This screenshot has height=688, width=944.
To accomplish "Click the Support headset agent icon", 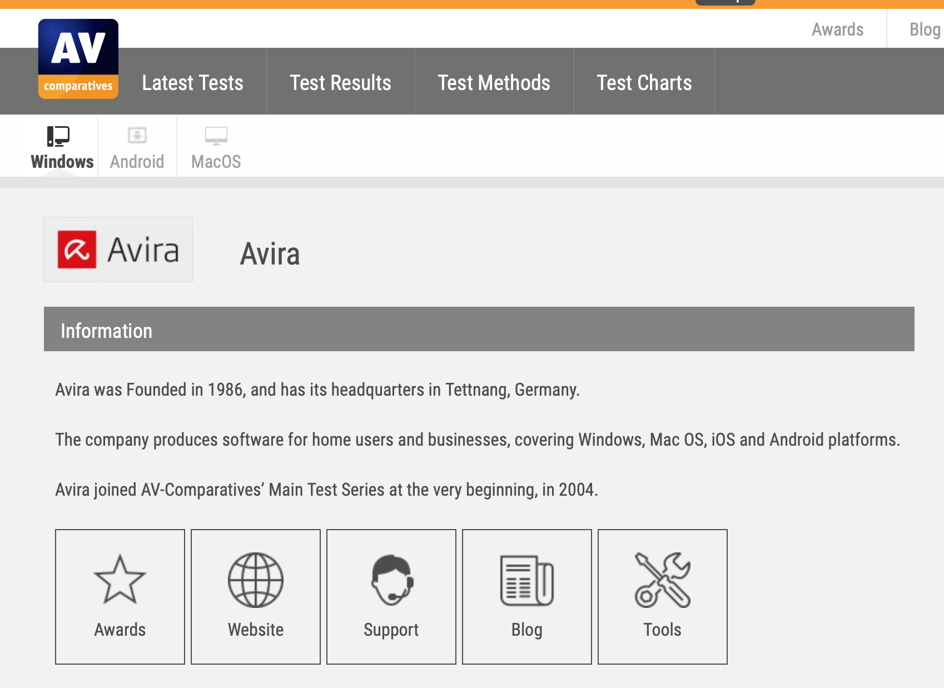I will tap(391, 580).
